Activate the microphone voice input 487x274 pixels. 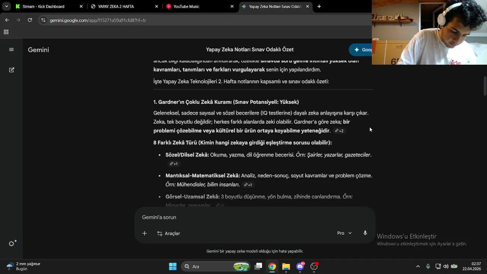(x=365, y=233)
